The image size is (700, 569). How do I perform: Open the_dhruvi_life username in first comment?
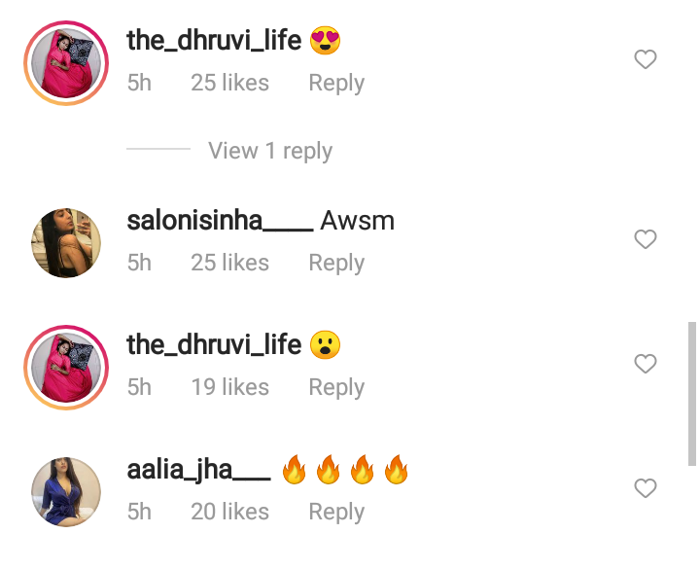click(x=214, y=41)
